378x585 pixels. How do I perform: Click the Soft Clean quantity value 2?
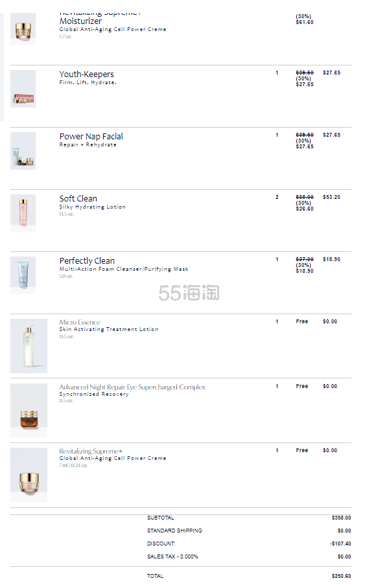[x=277, y=197]
